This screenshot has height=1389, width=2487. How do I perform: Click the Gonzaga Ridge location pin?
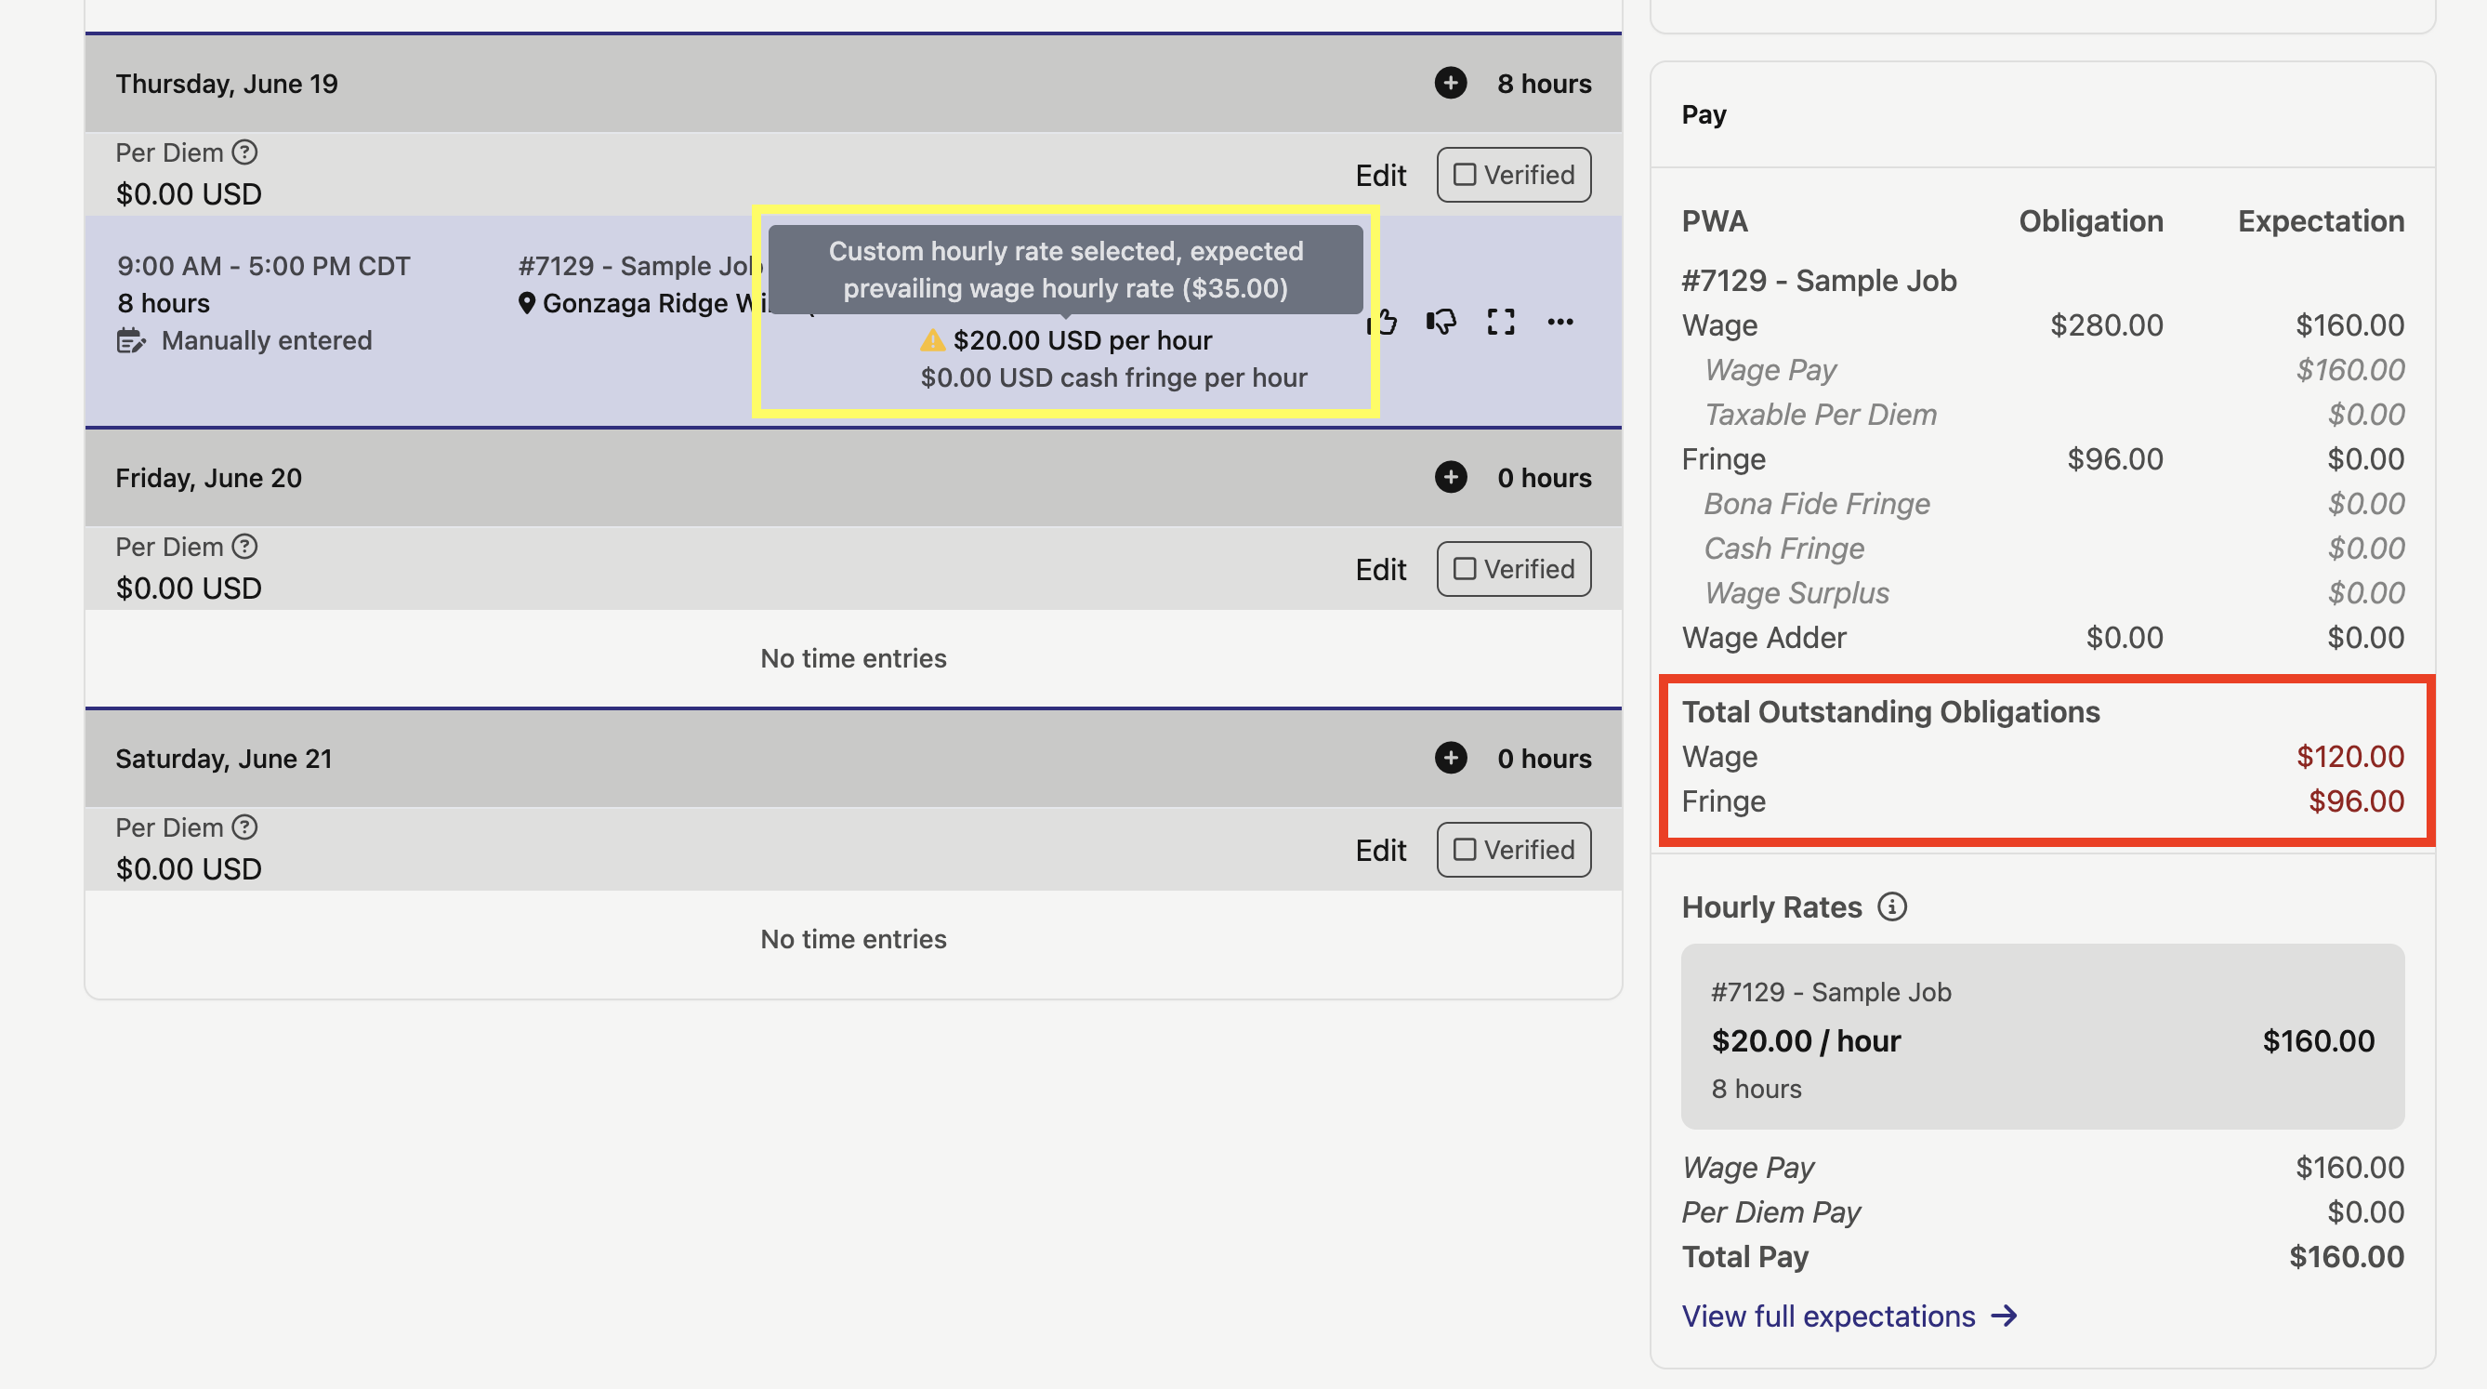click(x=526, y=303)
